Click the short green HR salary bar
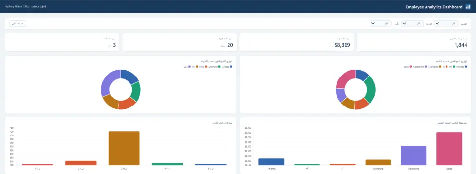 coord(307,164)
